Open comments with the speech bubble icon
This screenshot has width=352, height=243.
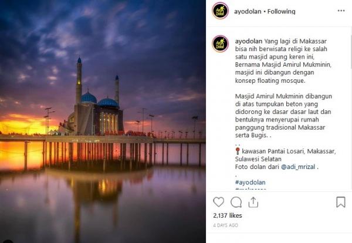(x=236, y=202)
